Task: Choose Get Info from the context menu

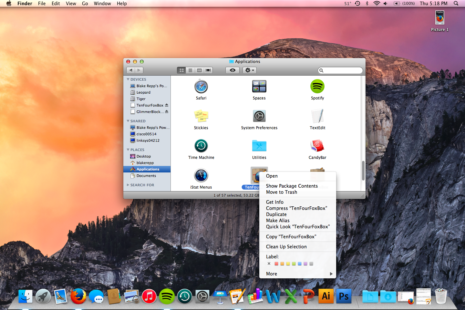Action: tap(298, 202)
